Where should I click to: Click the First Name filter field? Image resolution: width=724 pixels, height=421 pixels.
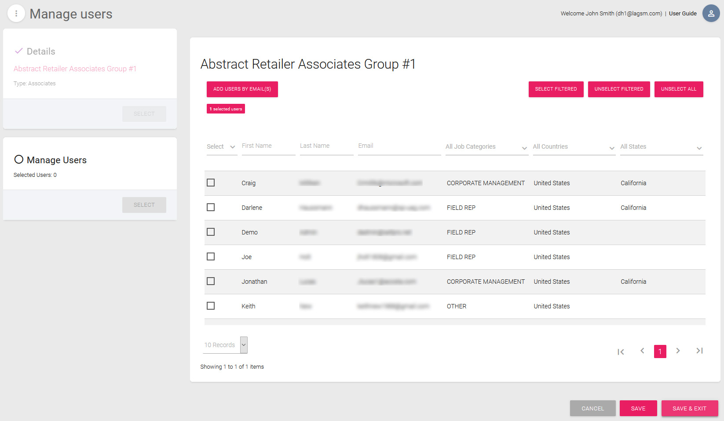tap(268, 146)
